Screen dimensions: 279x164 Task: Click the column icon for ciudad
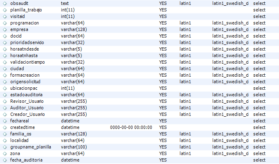pyautogui.click(x=5, y=69)
